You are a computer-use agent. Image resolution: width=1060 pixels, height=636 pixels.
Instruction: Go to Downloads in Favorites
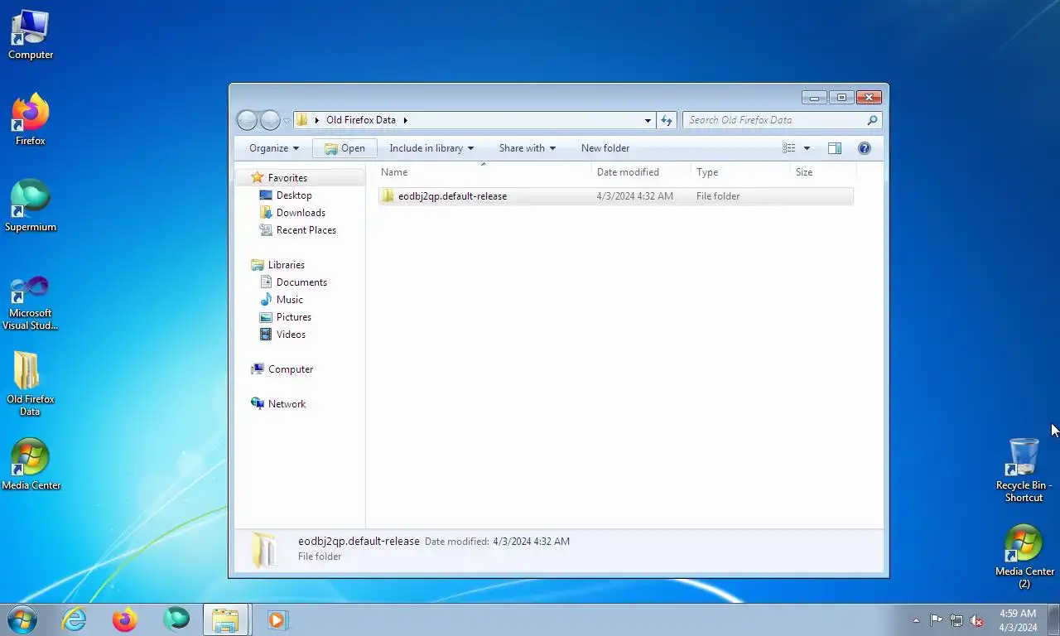[x=301, y=213]
